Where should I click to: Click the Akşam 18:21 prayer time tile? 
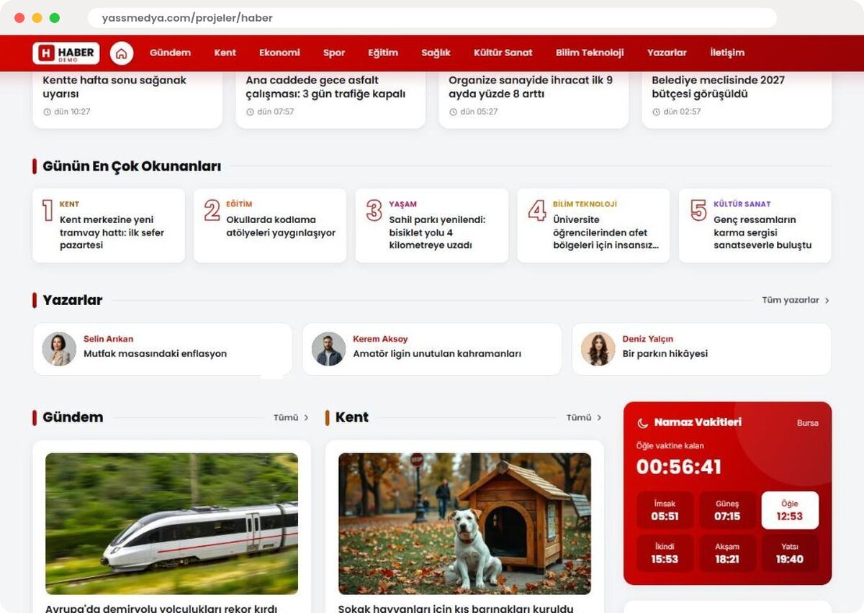tap(727, 553)
